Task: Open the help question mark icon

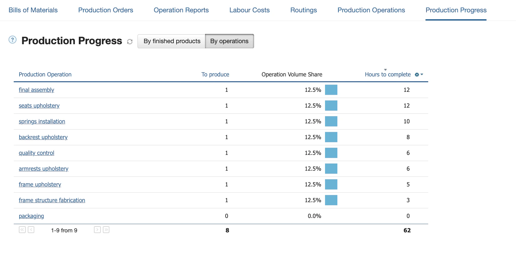Action: (x=12, y=40)
